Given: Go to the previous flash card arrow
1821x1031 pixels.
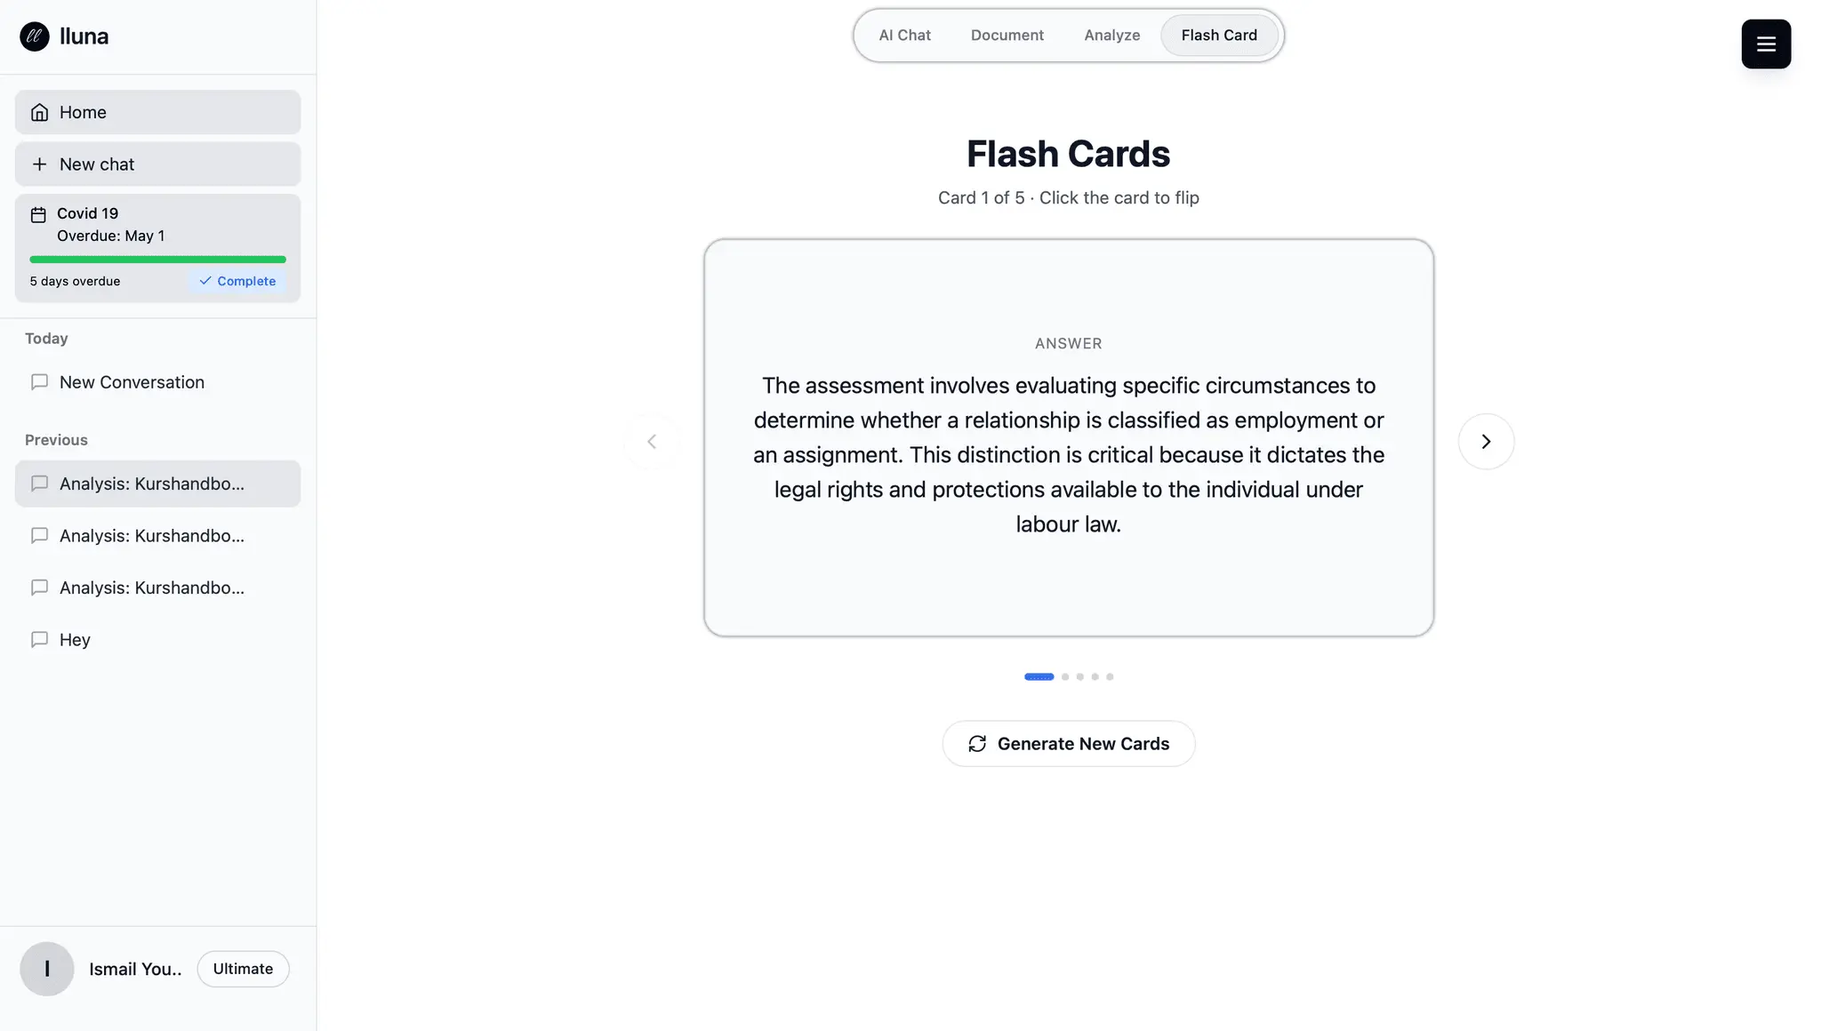Looking at the screenshot, I should click(652, 442).
